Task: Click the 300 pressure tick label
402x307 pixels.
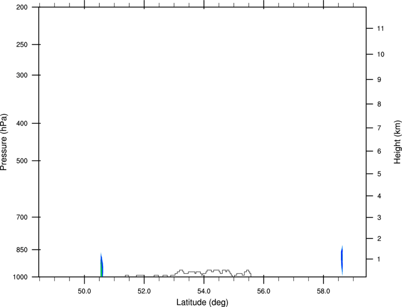Action: (22, 75)
